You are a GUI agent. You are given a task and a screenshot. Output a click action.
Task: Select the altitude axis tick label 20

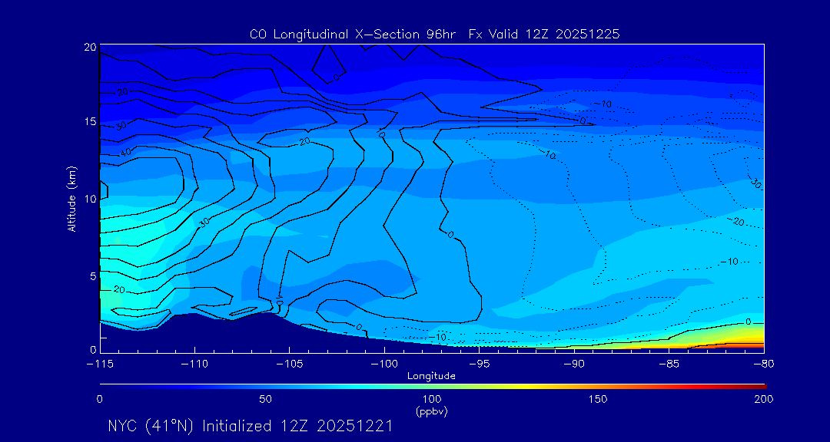coord(89,47)
